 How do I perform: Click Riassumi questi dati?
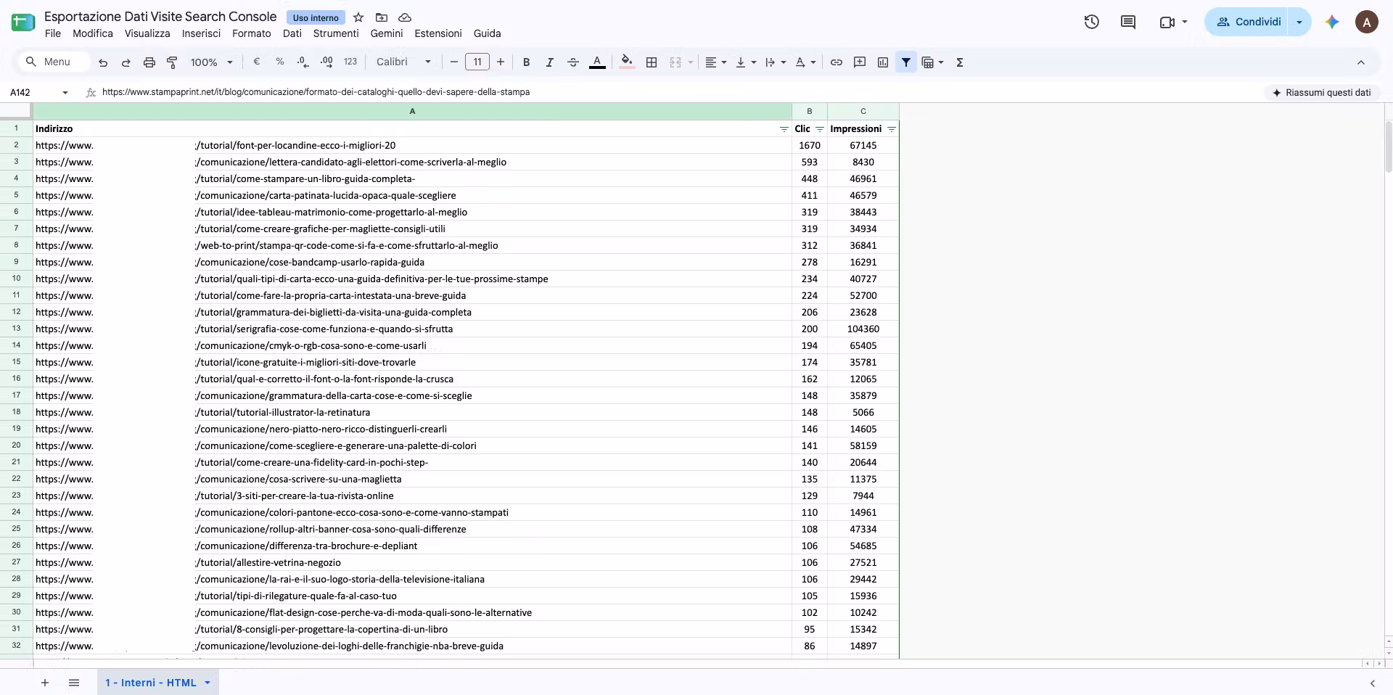click(1321, 93)
